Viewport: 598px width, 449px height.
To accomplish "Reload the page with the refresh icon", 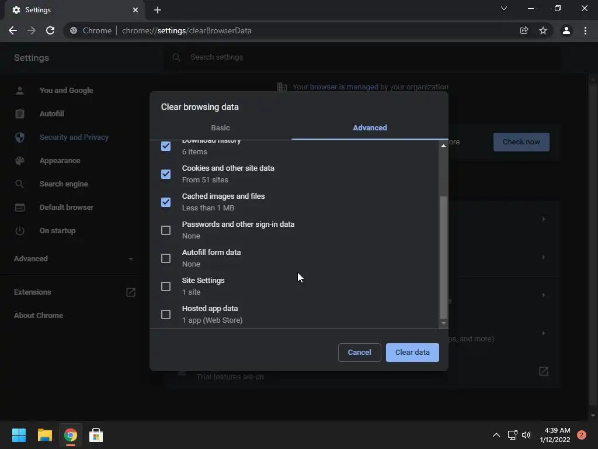I will [x=50, y=30].
